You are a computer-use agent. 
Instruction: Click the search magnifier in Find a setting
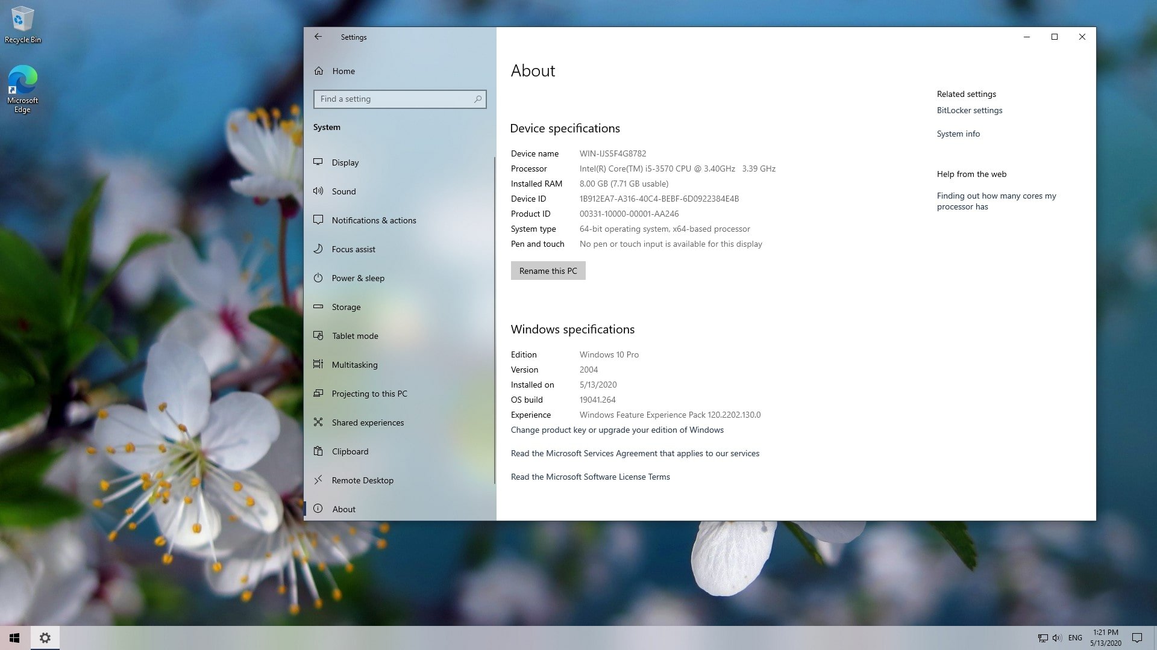point(478,99)
